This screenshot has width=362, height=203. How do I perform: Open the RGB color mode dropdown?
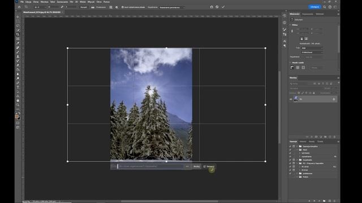312,48
